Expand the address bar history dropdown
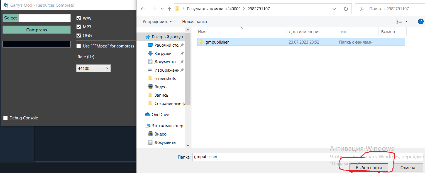The image size is (425, 173). pyautogui.click(x=334, y=9)
